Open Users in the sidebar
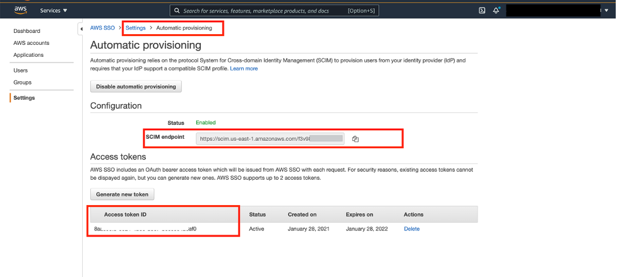This screenshot has height=277, width=617. (x=20, y=71)
